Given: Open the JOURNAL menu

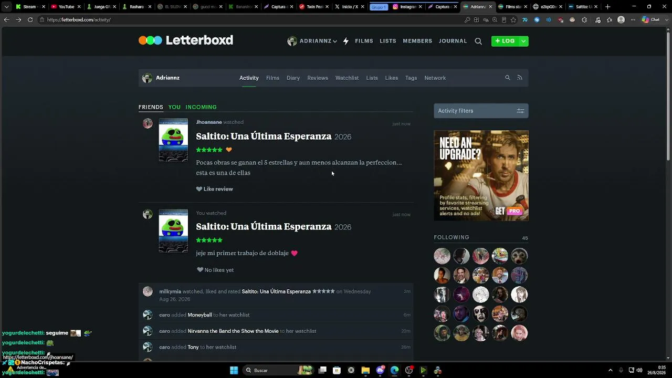Looking at the screenshot, I should pyautogui.click(x=453, y=41).
